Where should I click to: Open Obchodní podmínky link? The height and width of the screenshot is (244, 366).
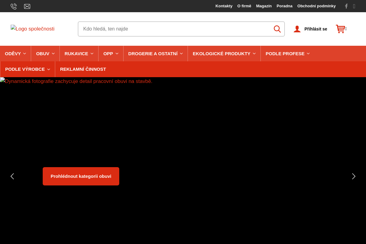pos(317,6)
